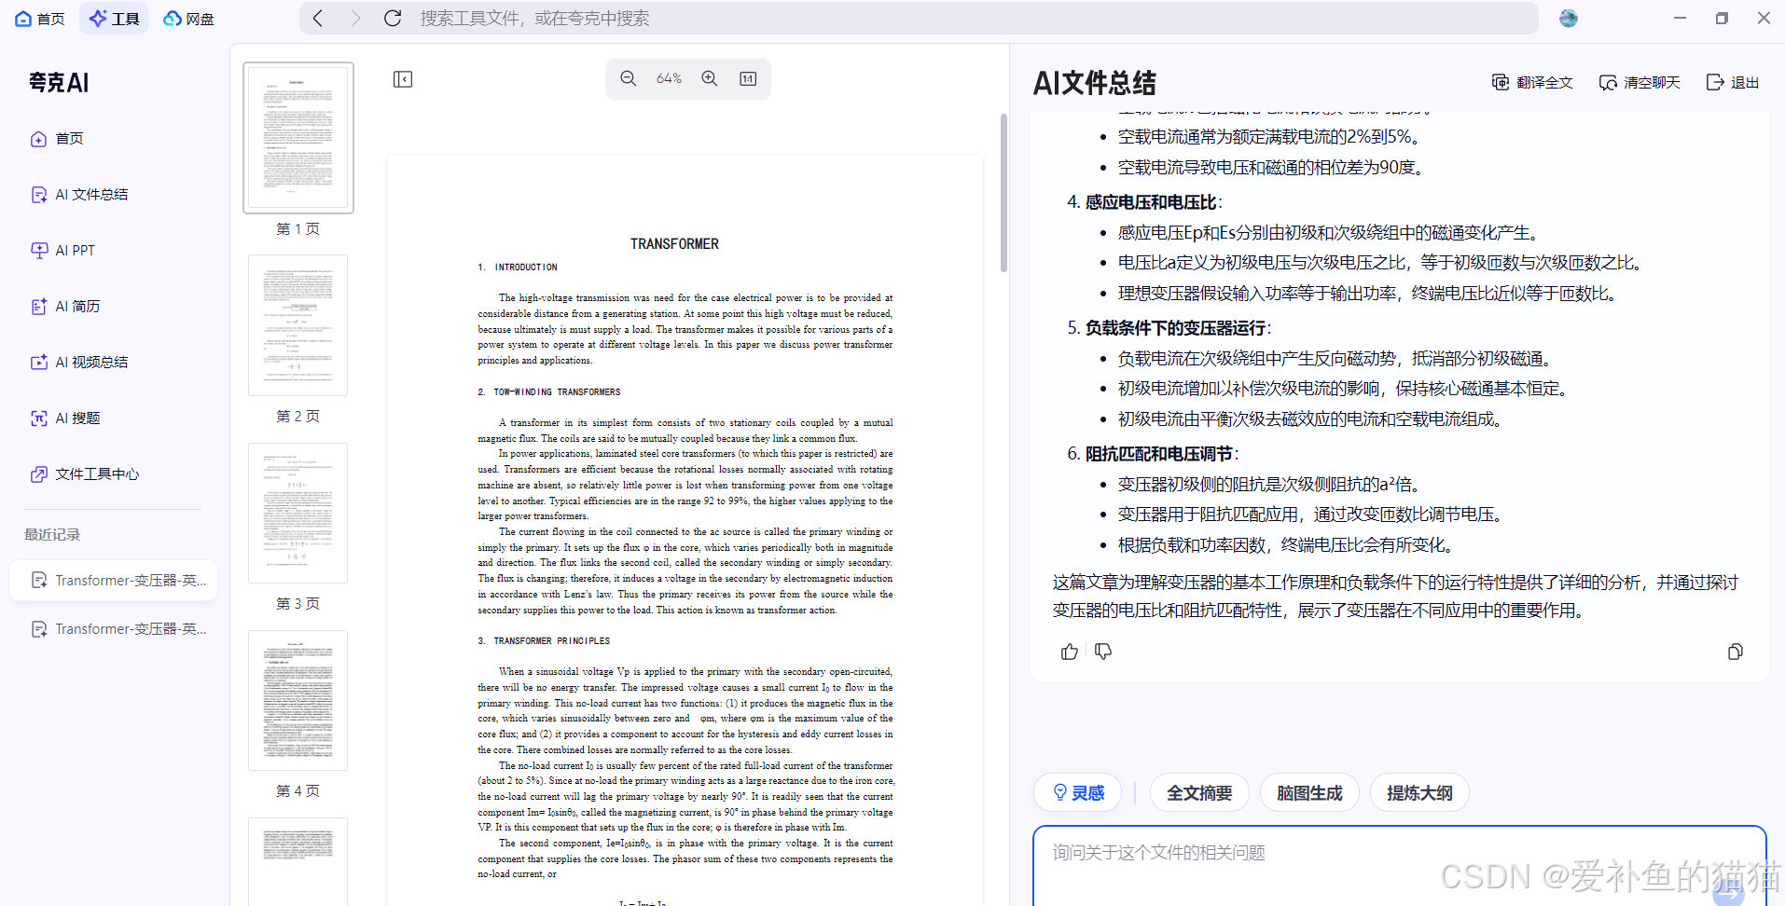Open 文件工具中心 in sidebar
Screen dimensions: 1785x906
85,474
